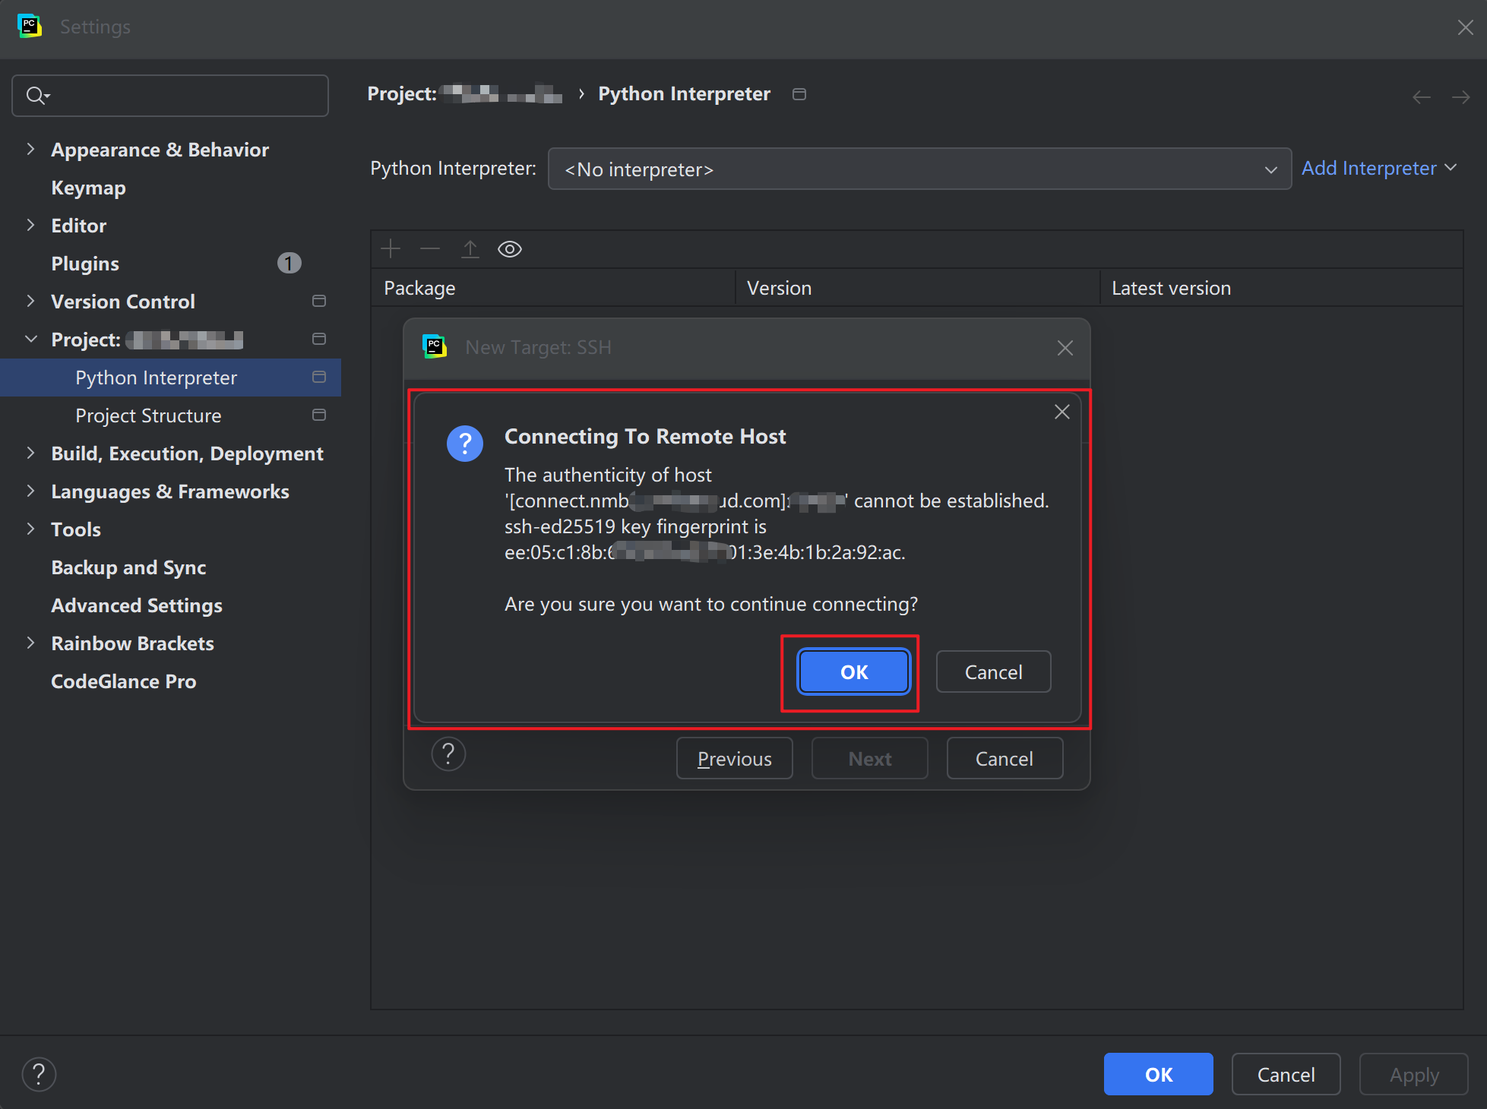Navigate forward with right arrow

(1460, 97)
